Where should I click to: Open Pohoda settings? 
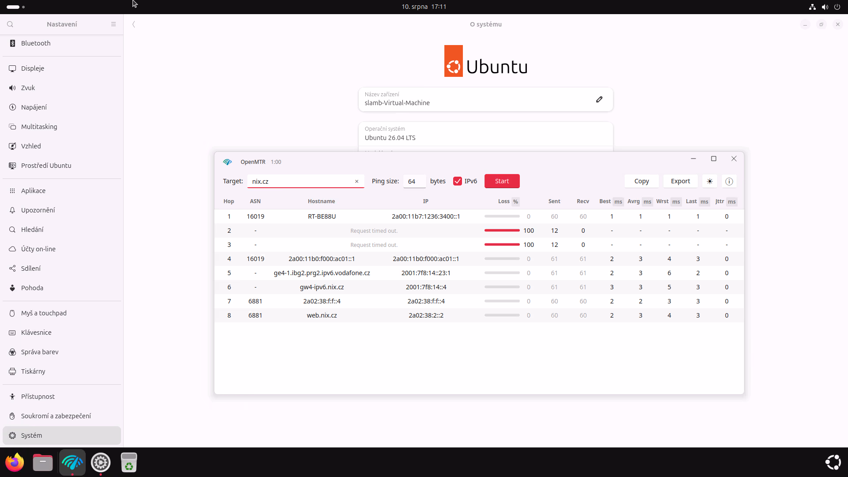tap(62, 288)
